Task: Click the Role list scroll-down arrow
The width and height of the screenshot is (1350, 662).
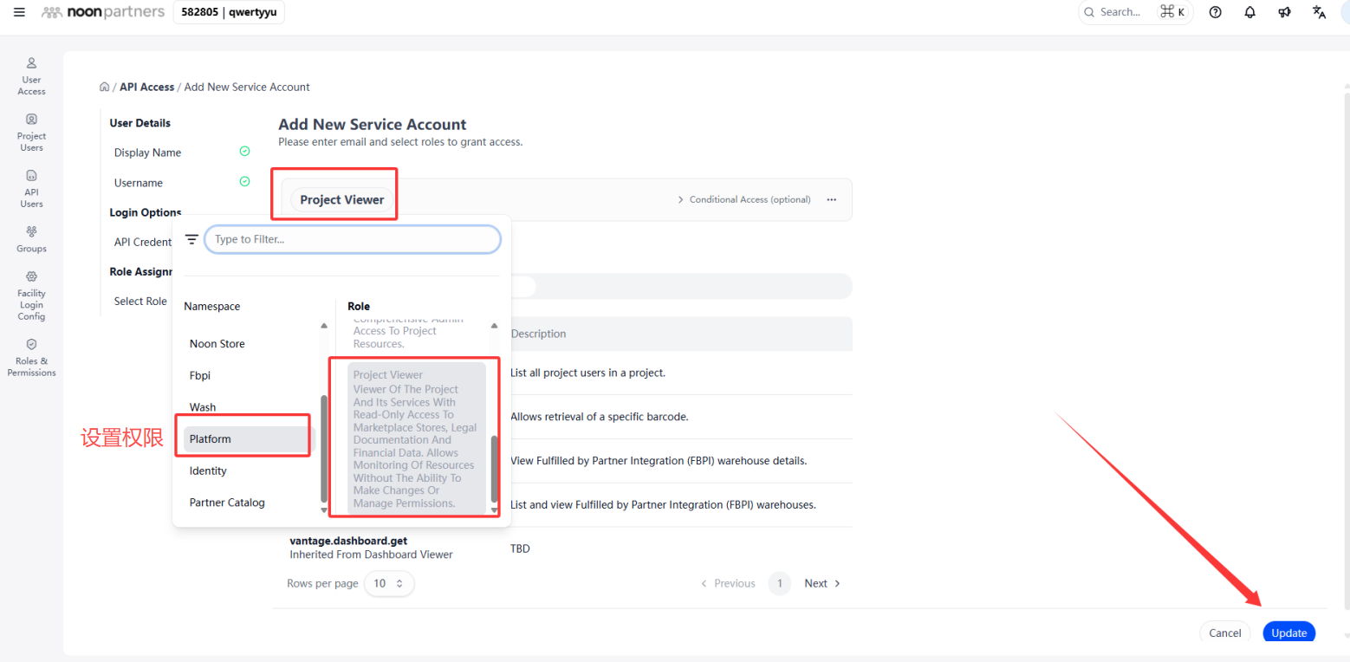Action: 495,510
